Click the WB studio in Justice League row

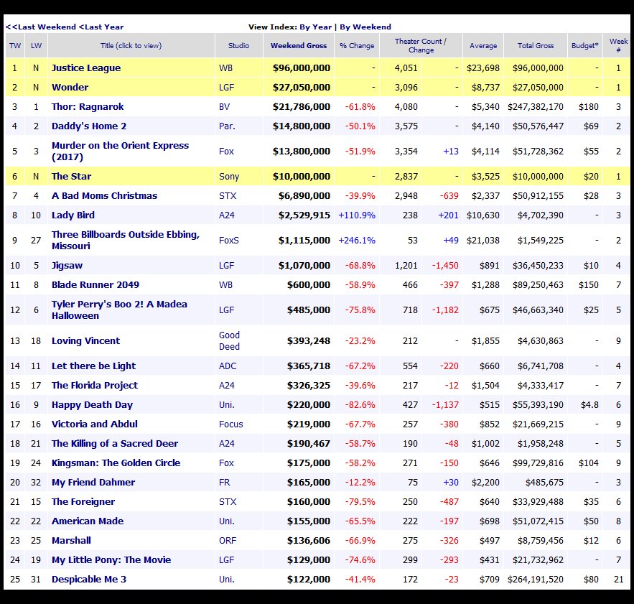click(225, 68)
